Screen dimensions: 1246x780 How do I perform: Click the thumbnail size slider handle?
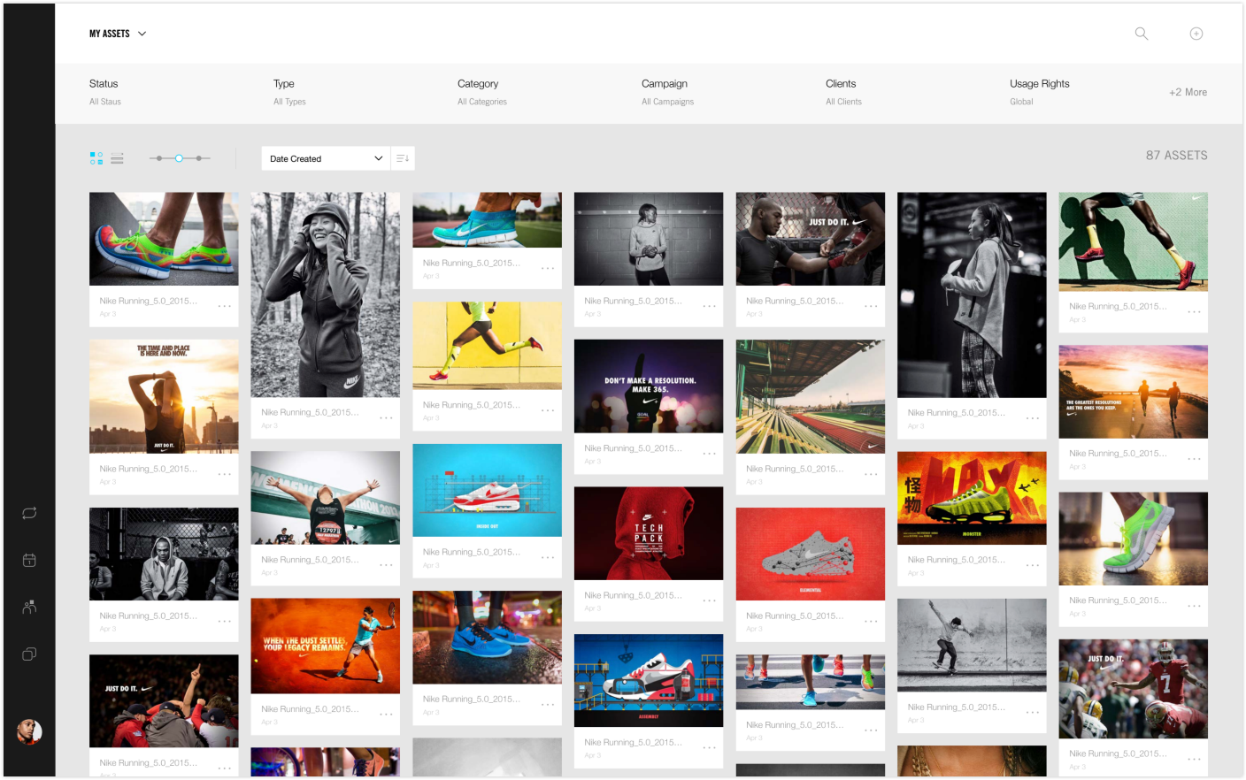pos(179,158)
